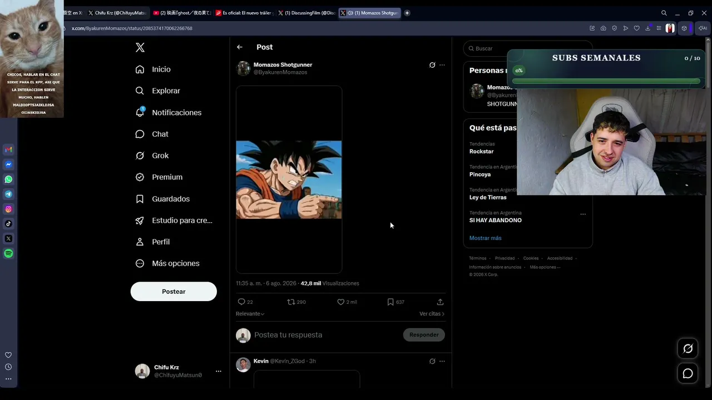Open WhatsApp in the browser sidebar

point(8,179)
